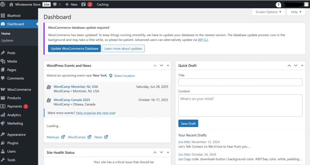This screenshot has width=310, height=165.
Task: Click the Dashboard gauge icon in sidebar
Action: (x=3, y=24)
